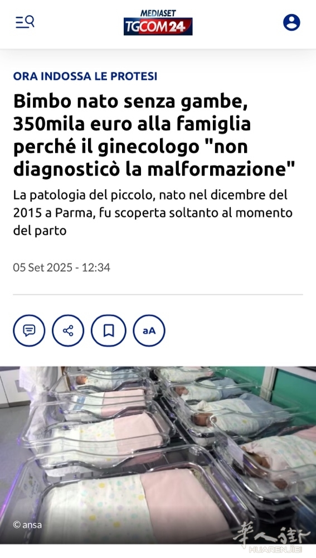Open the menu and search icon
The height and width of the screenshot is (558, 316).
pos(25,22)
